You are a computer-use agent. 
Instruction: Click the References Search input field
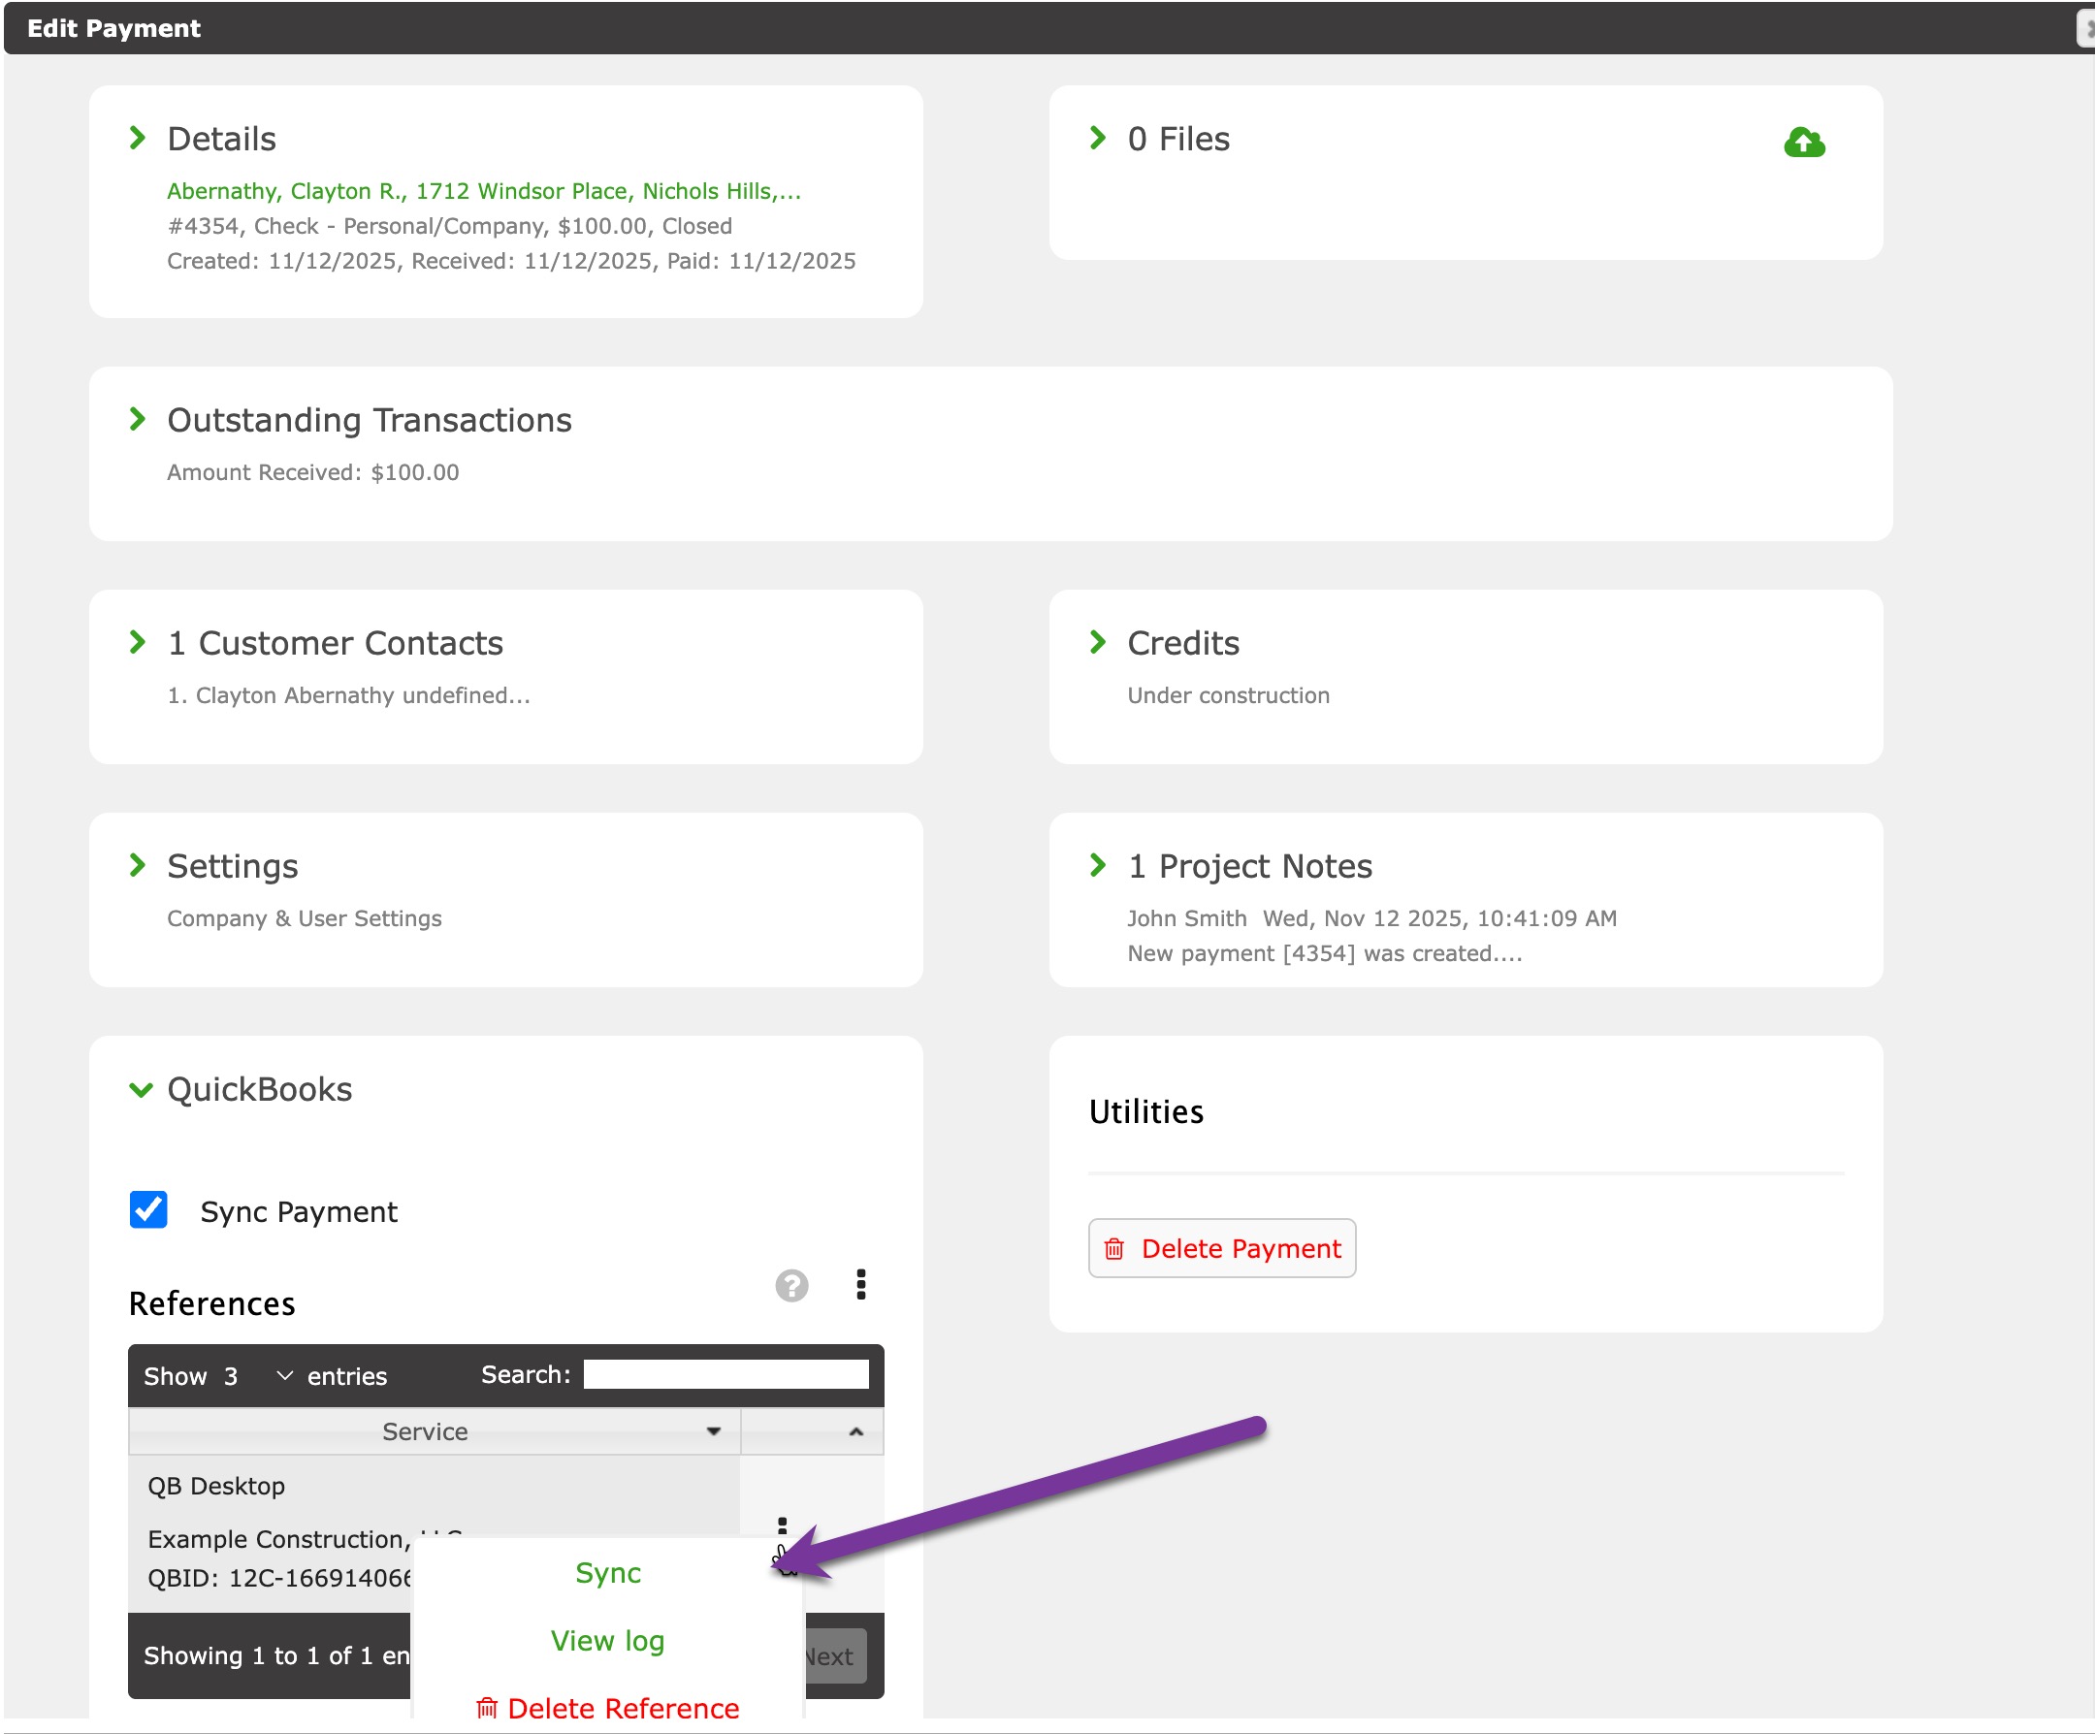725,1375
